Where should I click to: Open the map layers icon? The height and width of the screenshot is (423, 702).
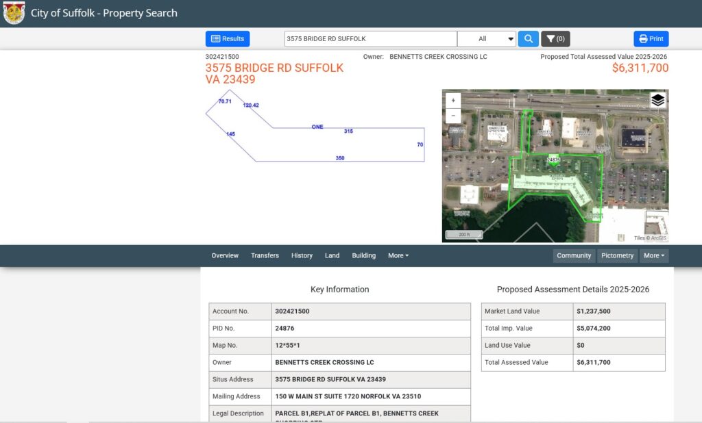(657, 100)
